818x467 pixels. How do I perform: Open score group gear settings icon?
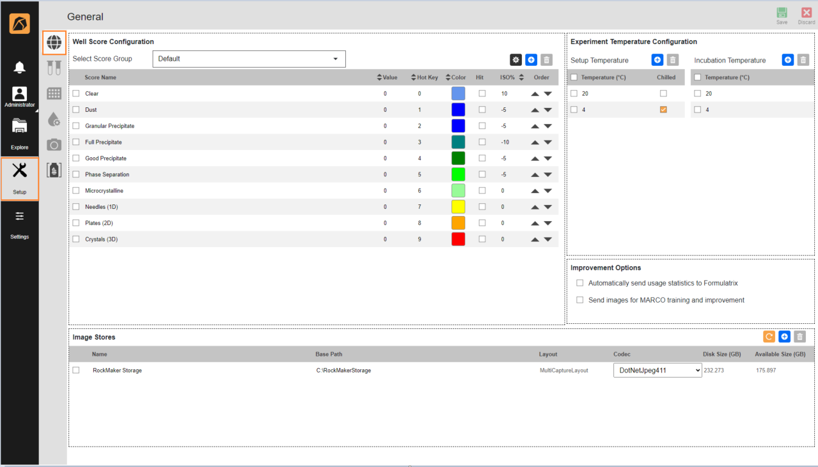point(515,59)
